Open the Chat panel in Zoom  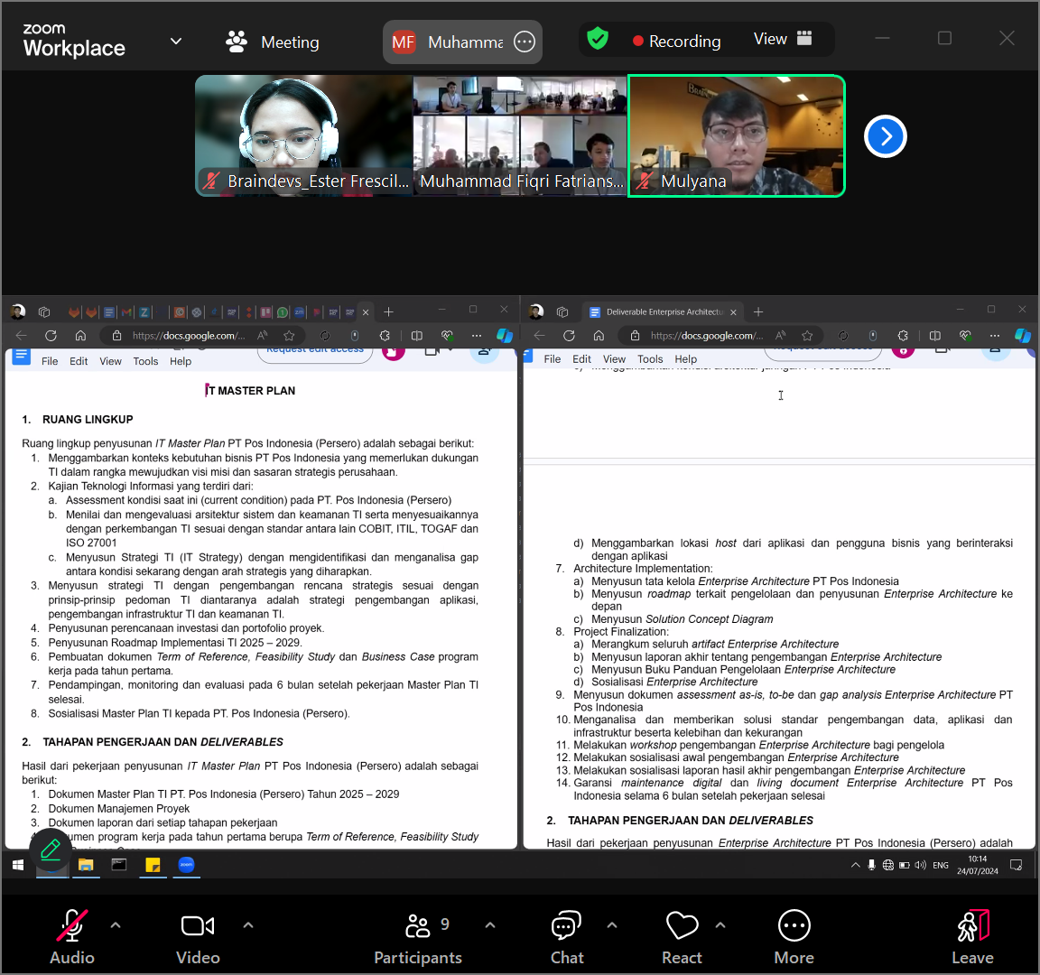click(567, 936)
